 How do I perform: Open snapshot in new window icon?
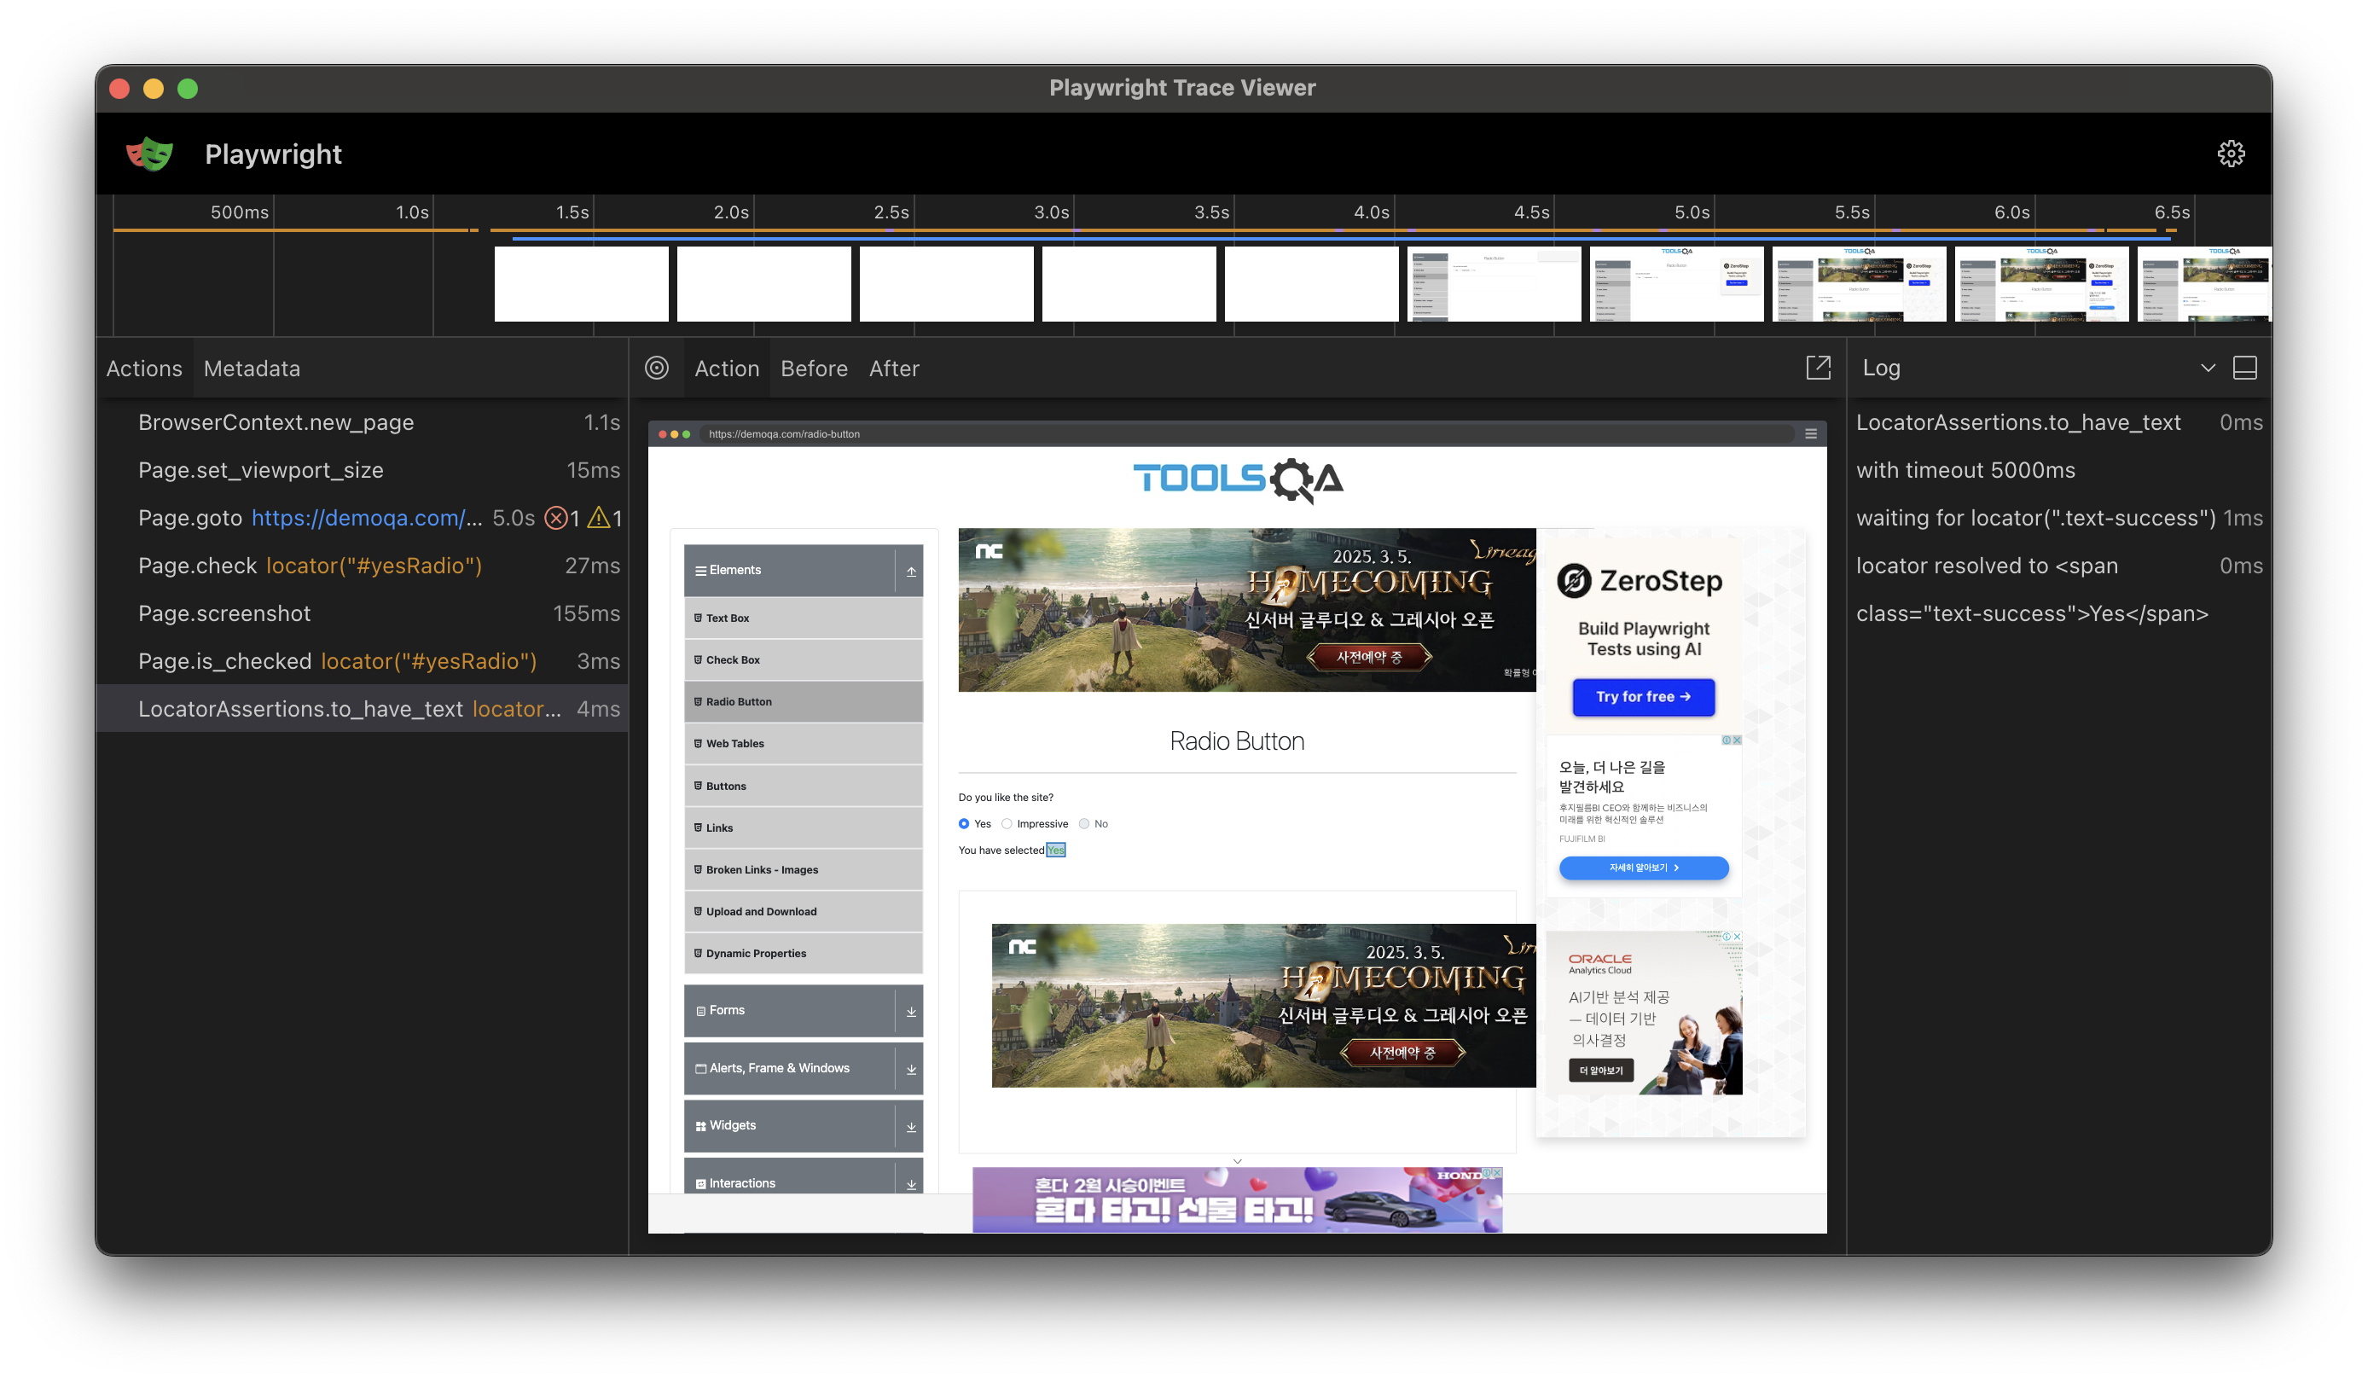pos(1819,368)
